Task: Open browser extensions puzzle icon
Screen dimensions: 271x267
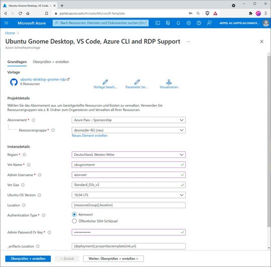Action: pos(250,14)
